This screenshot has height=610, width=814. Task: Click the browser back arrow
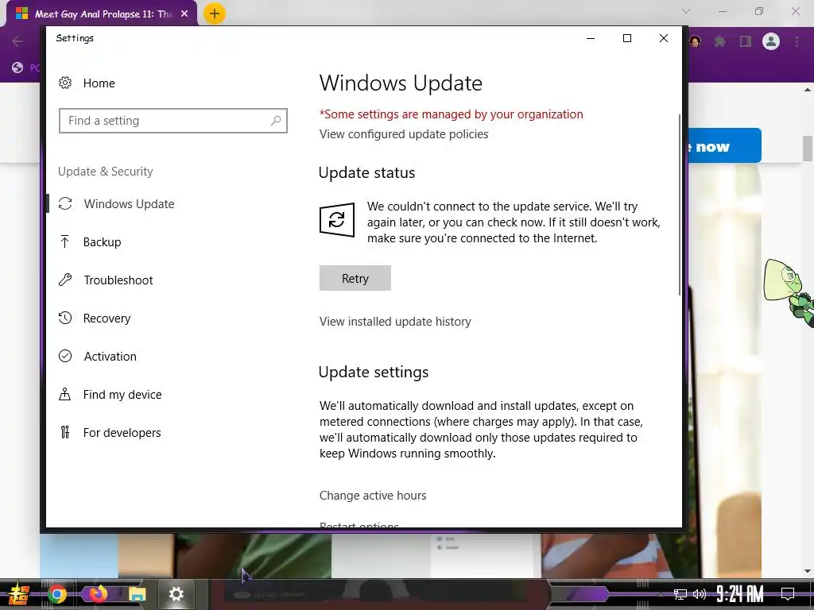click(x=17, y=41)
